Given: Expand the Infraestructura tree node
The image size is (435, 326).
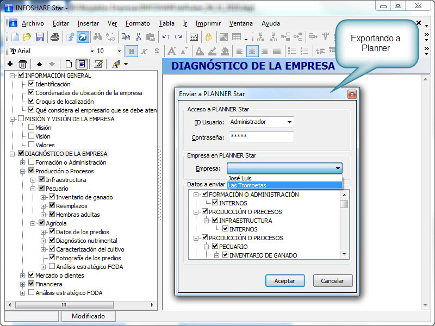Looking at the screenshot, I should (x=33, y=180).
